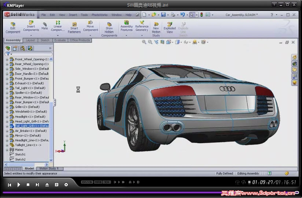
Task: Open ConfigurationManager tab icon
Action: [x=22, y=48]
